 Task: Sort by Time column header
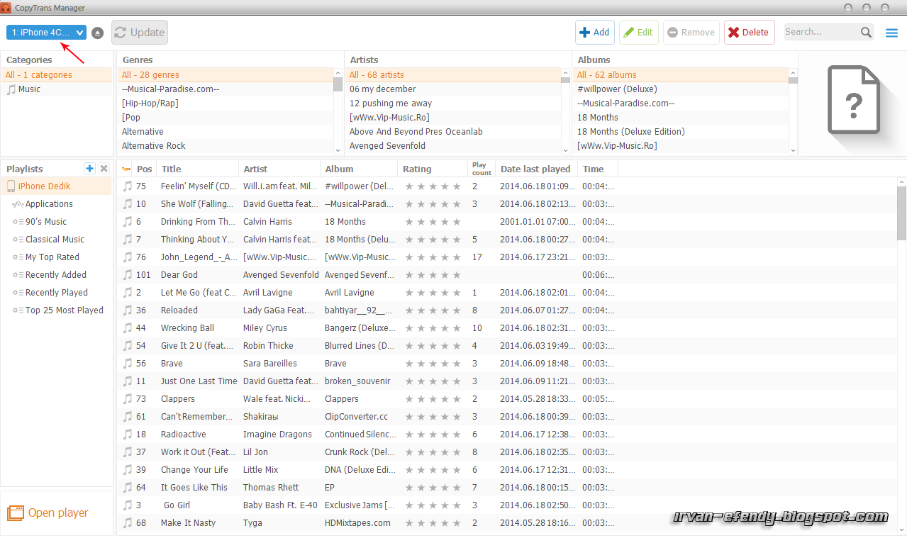point(598,169)
